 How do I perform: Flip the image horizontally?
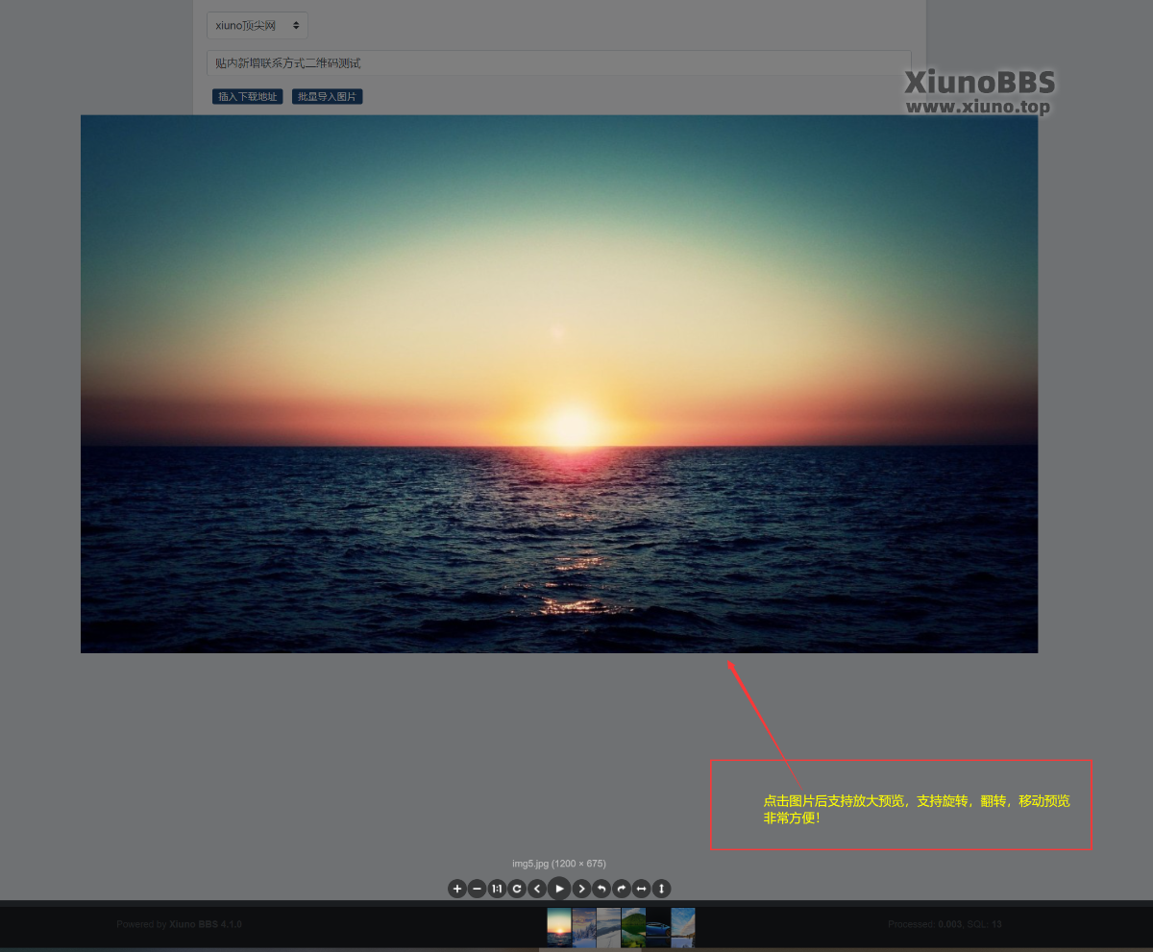(x=641, y=889)
